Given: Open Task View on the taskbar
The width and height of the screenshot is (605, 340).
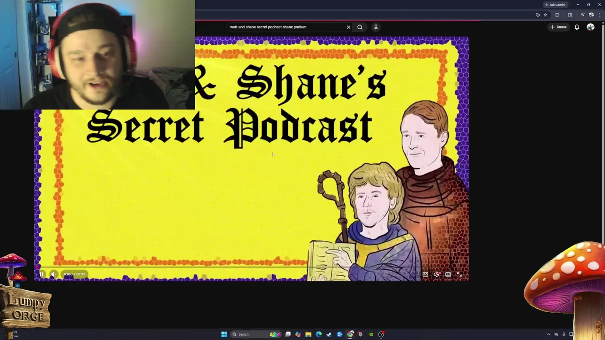Looking at the screenshot, I should click(x=288, y=334).
